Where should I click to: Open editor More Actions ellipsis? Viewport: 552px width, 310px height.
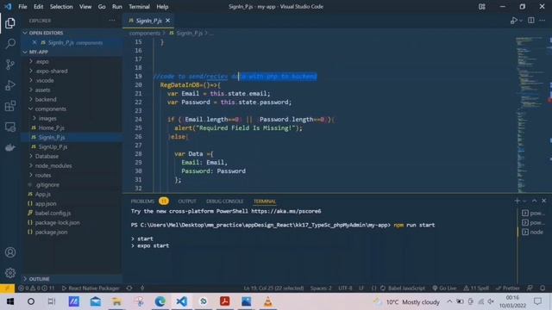click(543, 21)
